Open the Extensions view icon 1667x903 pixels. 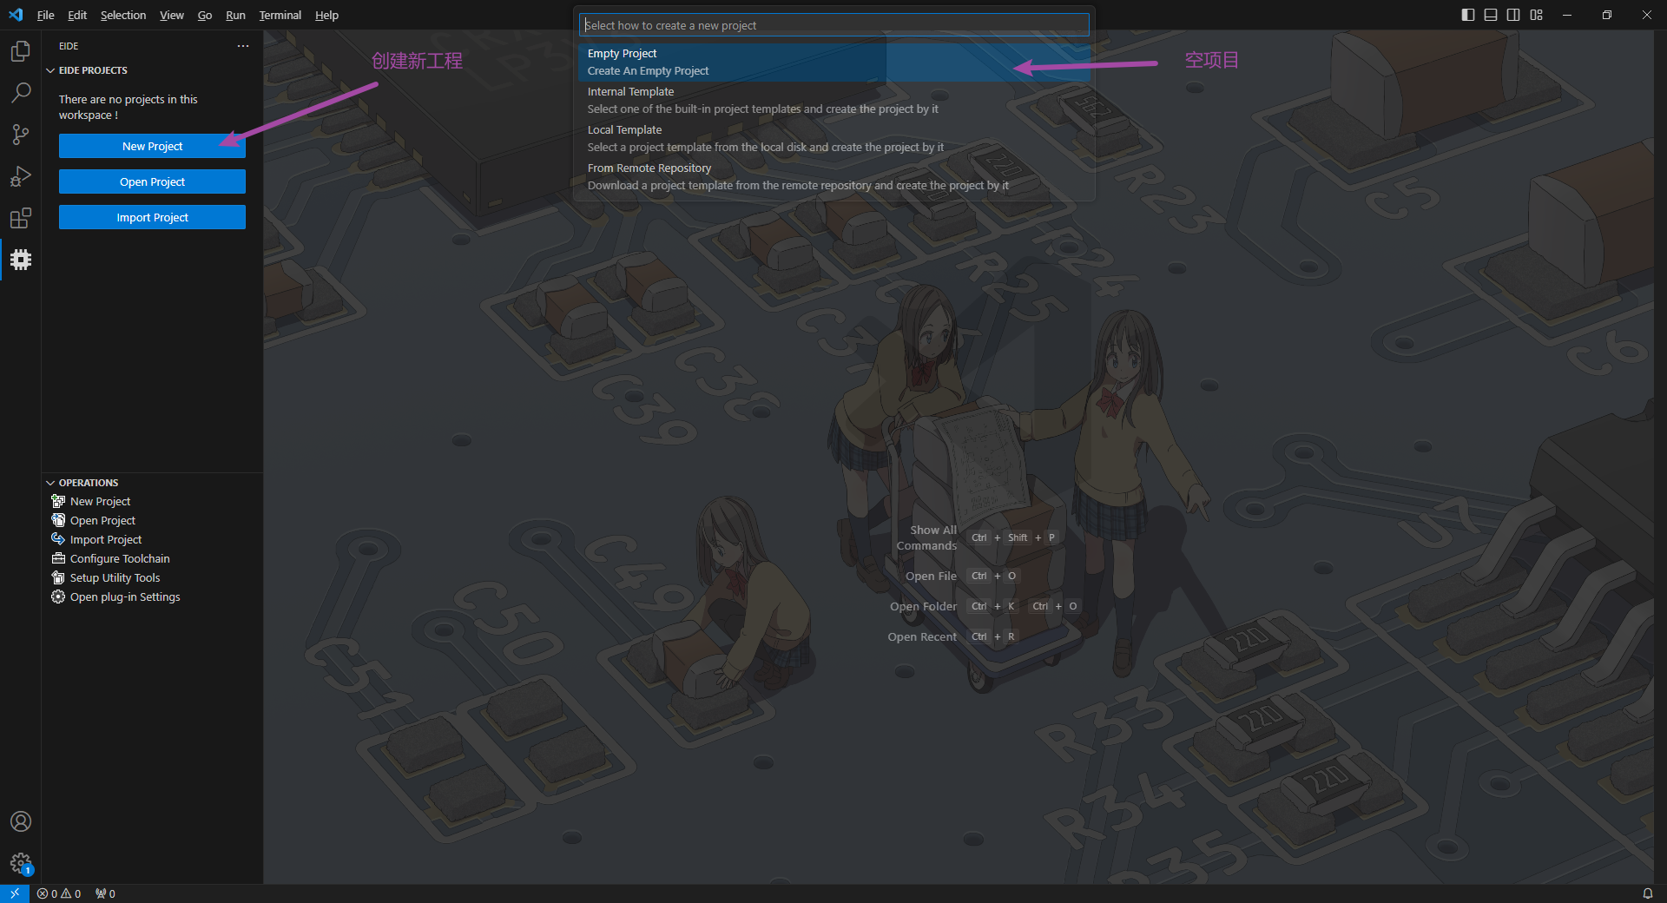[x=21, y=218]
